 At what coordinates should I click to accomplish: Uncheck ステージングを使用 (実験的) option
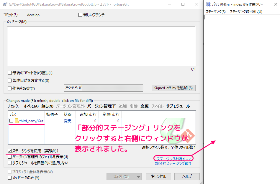click(x=10, y=151)
